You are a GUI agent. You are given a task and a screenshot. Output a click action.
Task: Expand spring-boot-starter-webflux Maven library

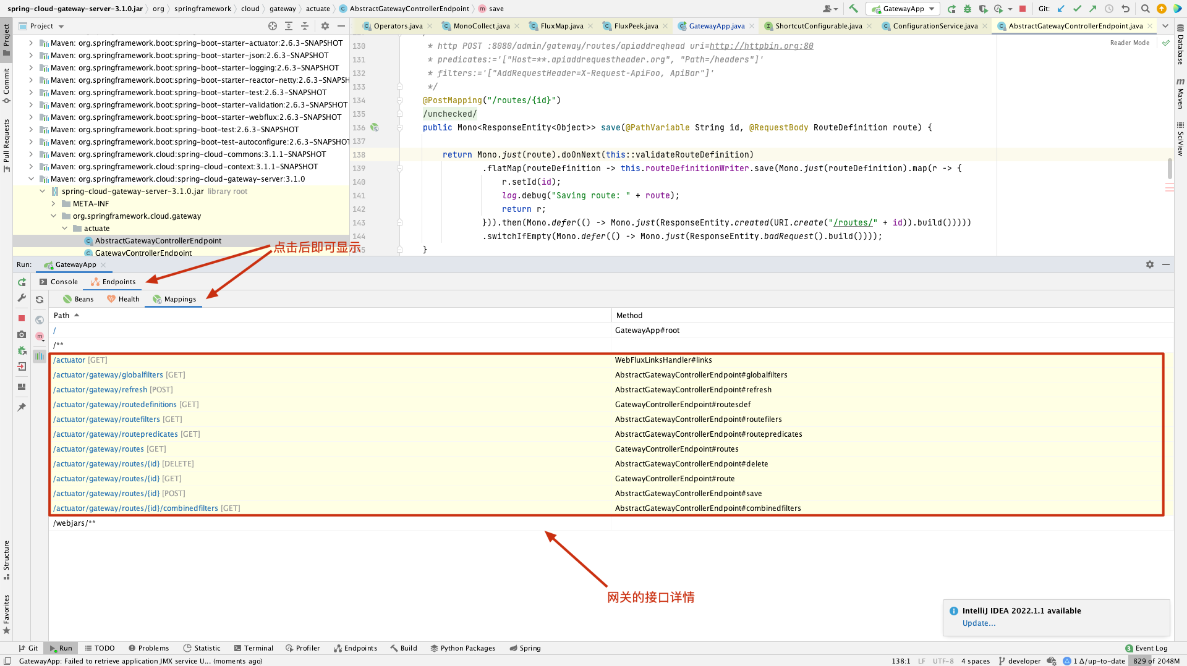click(x=31, y=117)
